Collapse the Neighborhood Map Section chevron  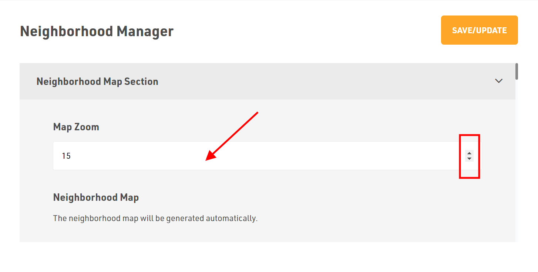[x=499, y=81]
